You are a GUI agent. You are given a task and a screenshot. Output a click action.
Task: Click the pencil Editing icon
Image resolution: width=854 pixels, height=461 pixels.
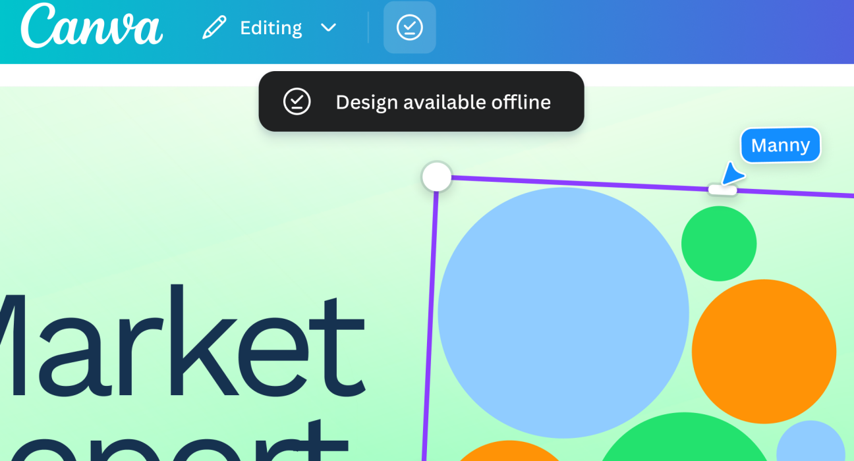214,28
